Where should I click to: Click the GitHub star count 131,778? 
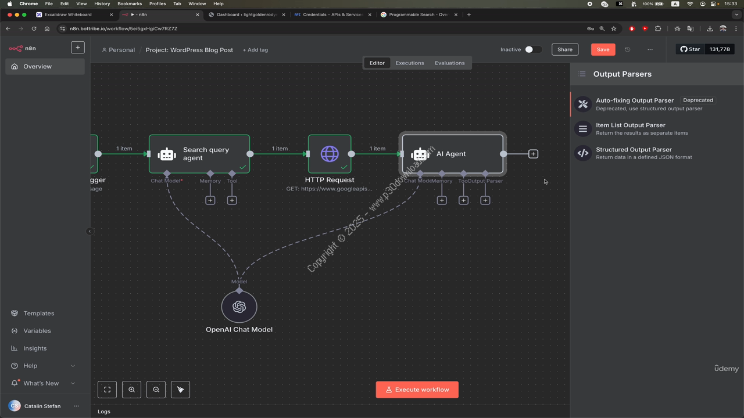720,49
